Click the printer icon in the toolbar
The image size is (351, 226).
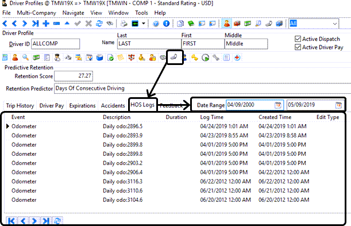pyautogui.click(x=124, y=24)
